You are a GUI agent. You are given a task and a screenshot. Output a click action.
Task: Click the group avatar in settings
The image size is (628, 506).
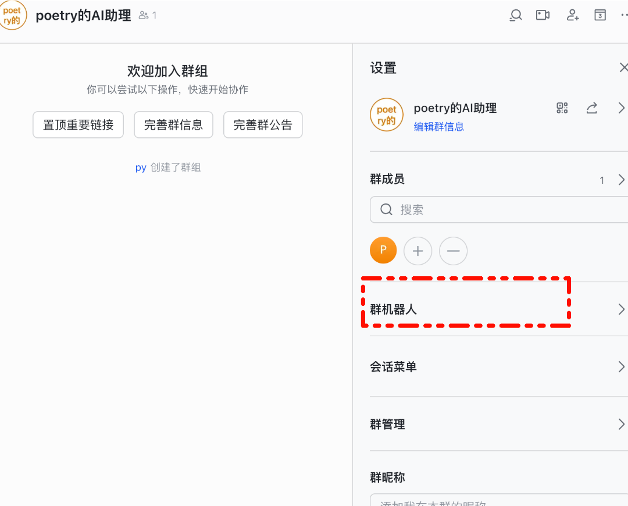pyautogui.click(x=387, y=115)
